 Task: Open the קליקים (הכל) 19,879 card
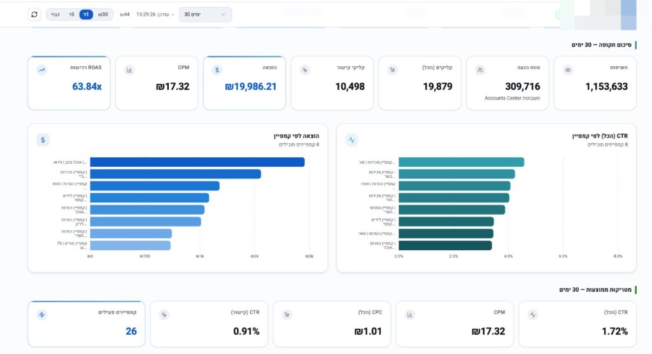tap(420, 83)
